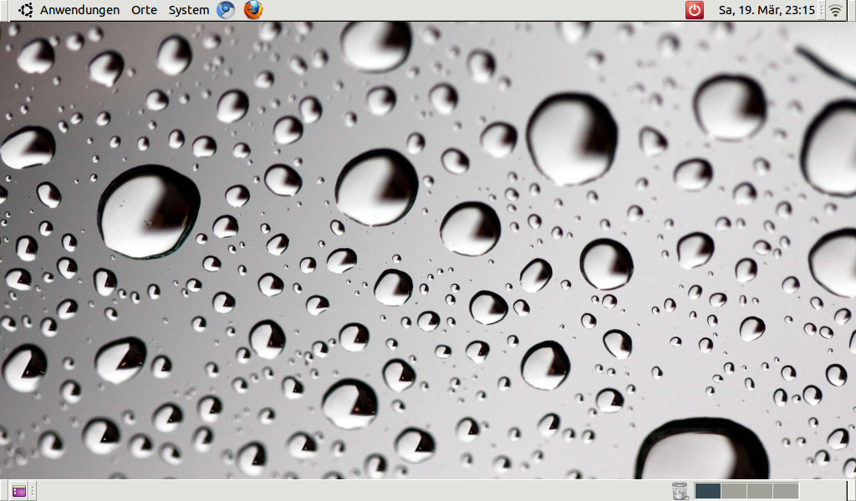
Task: Switch to the second workspace
Action: coord(734,491)
